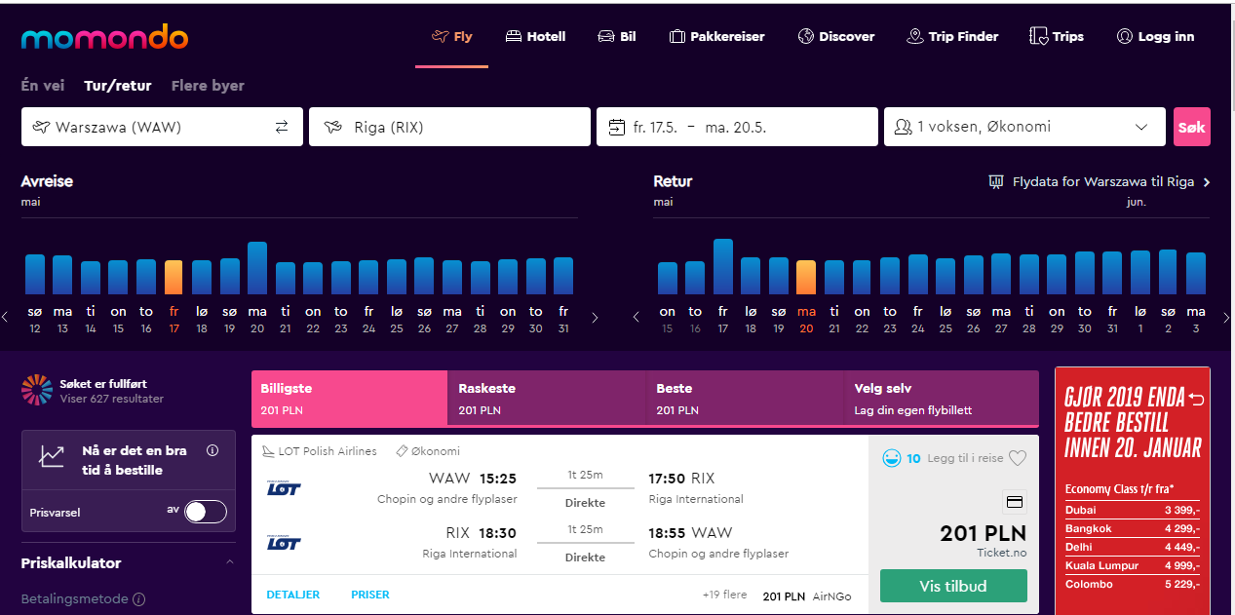Click the momondo logo
Viewport: 1235px width, 615px height.
(x=104, y=38)
